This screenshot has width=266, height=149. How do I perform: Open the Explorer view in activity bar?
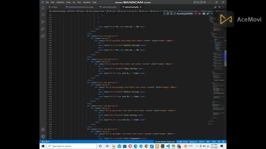pyautogui.click(x=43, y=8)
